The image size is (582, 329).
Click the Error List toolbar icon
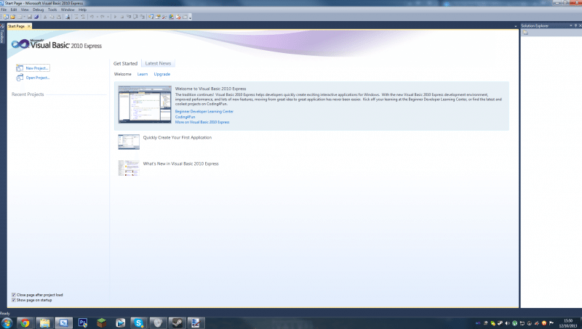click(x=178, y=17)
